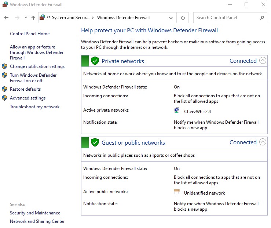This screenshot has width=271, height=228.
Task: Refresh the Control Panel page
Action: tap(183, 18)
